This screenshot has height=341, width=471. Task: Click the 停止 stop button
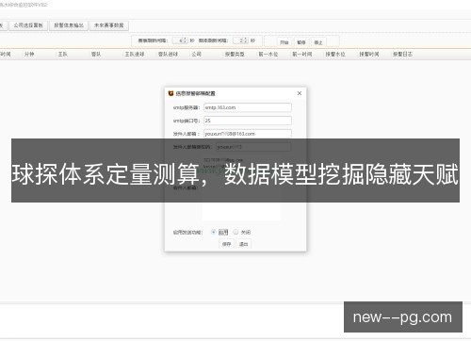(x=318, y=42)
